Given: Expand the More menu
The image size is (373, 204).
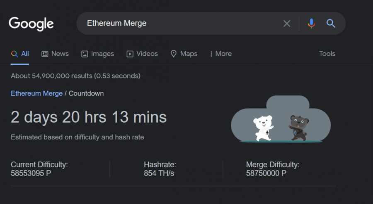Looking at the screenshot, I should pos(220,54).
